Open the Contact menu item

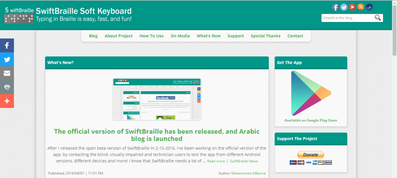(x=295, y=36)
